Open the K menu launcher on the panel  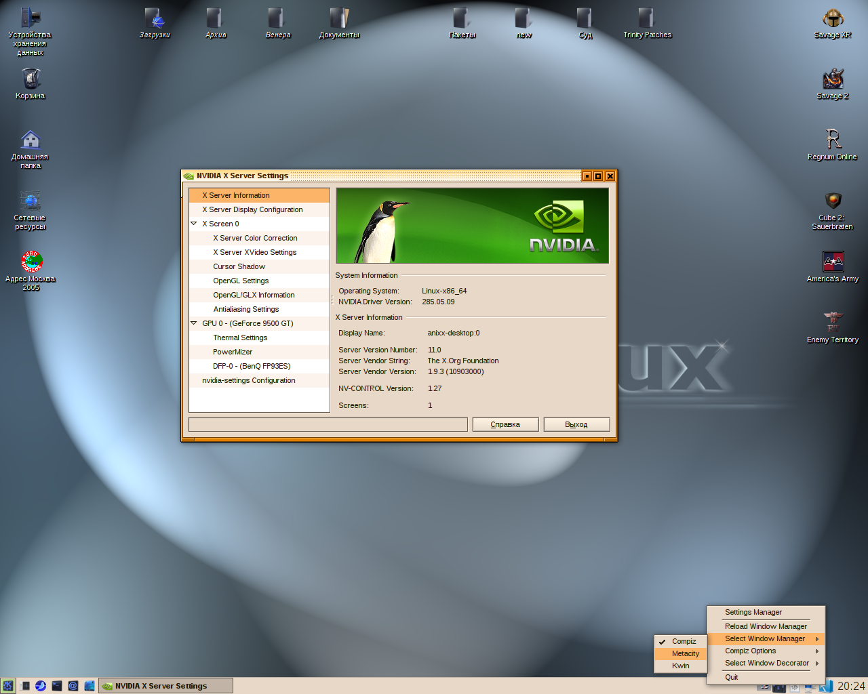point(7,686)
